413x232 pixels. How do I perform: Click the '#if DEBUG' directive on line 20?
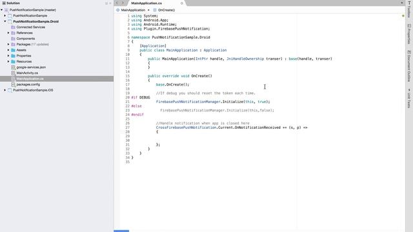(x=141, y=97)
